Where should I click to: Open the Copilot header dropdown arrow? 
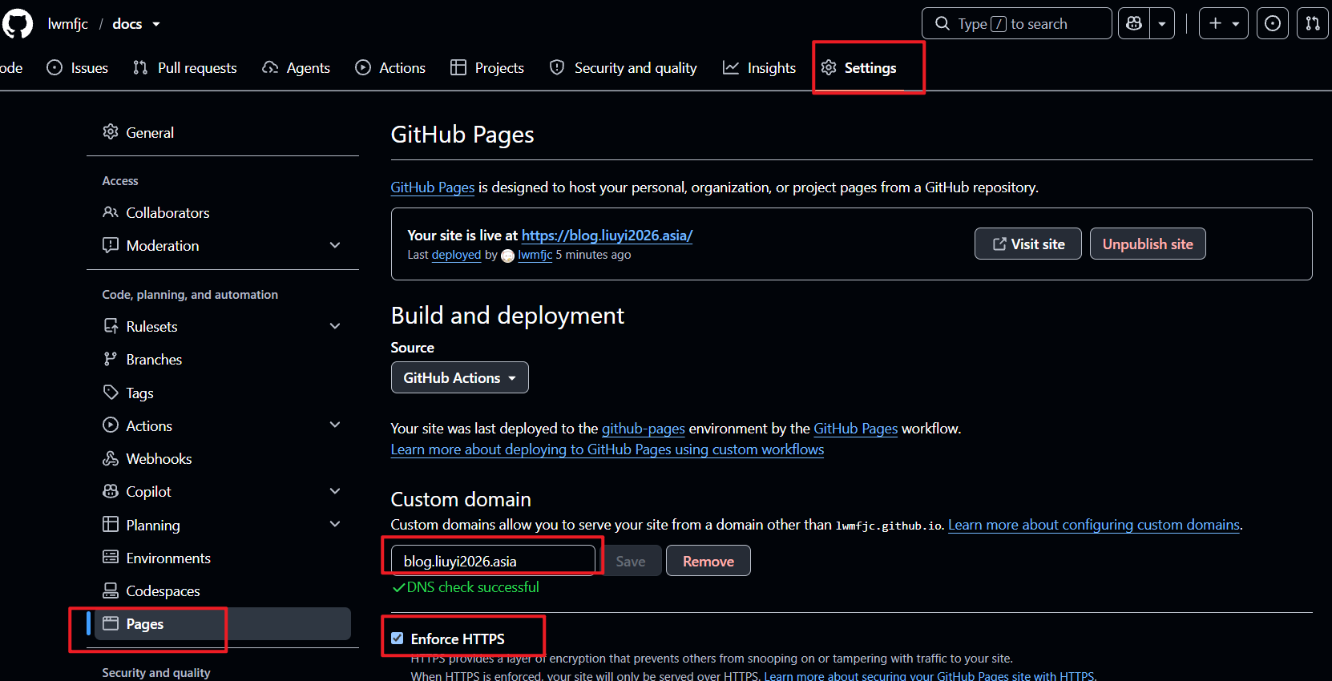pos(1162,24)
